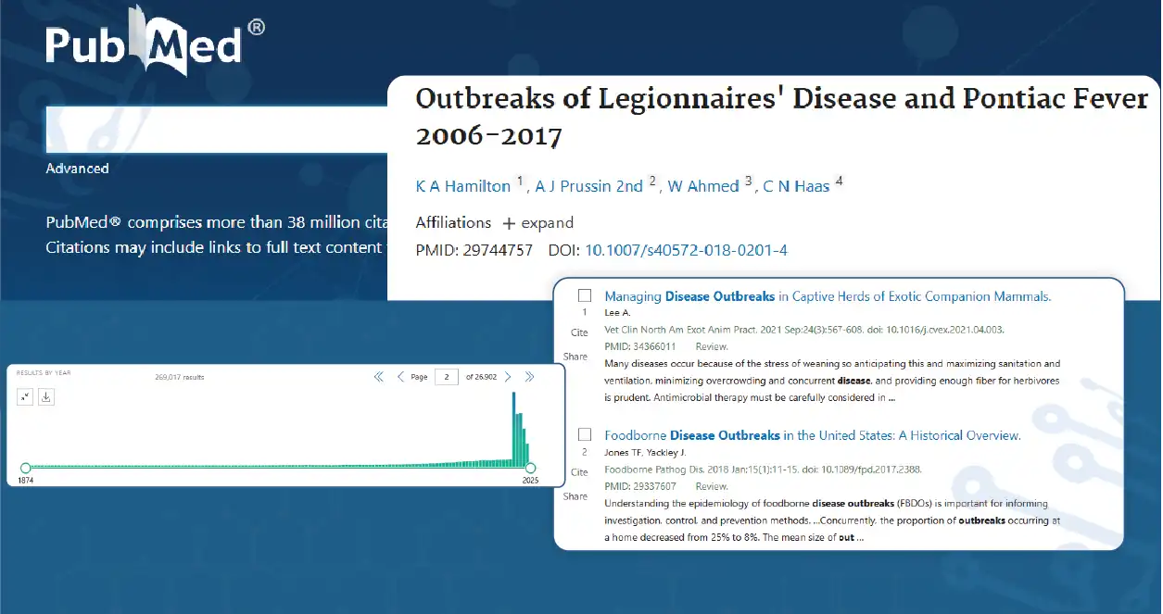This screenshot has height=614, width=1163.
Task: Jump to first results page
Action: 378,377
